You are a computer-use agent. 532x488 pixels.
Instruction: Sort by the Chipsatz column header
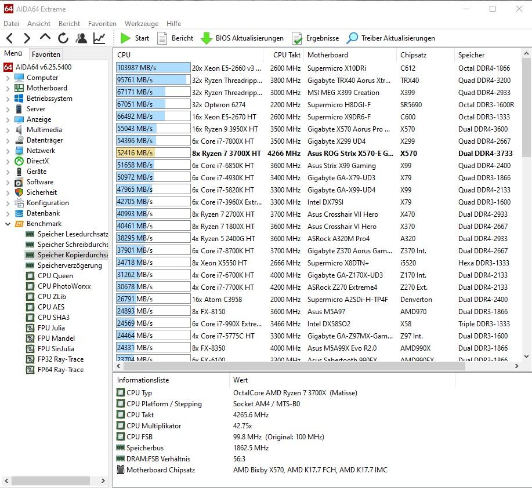425,55
